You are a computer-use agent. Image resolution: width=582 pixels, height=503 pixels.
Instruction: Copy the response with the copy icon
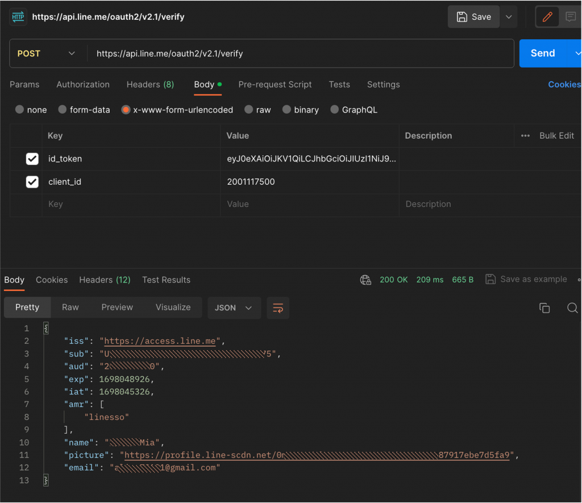544,307
